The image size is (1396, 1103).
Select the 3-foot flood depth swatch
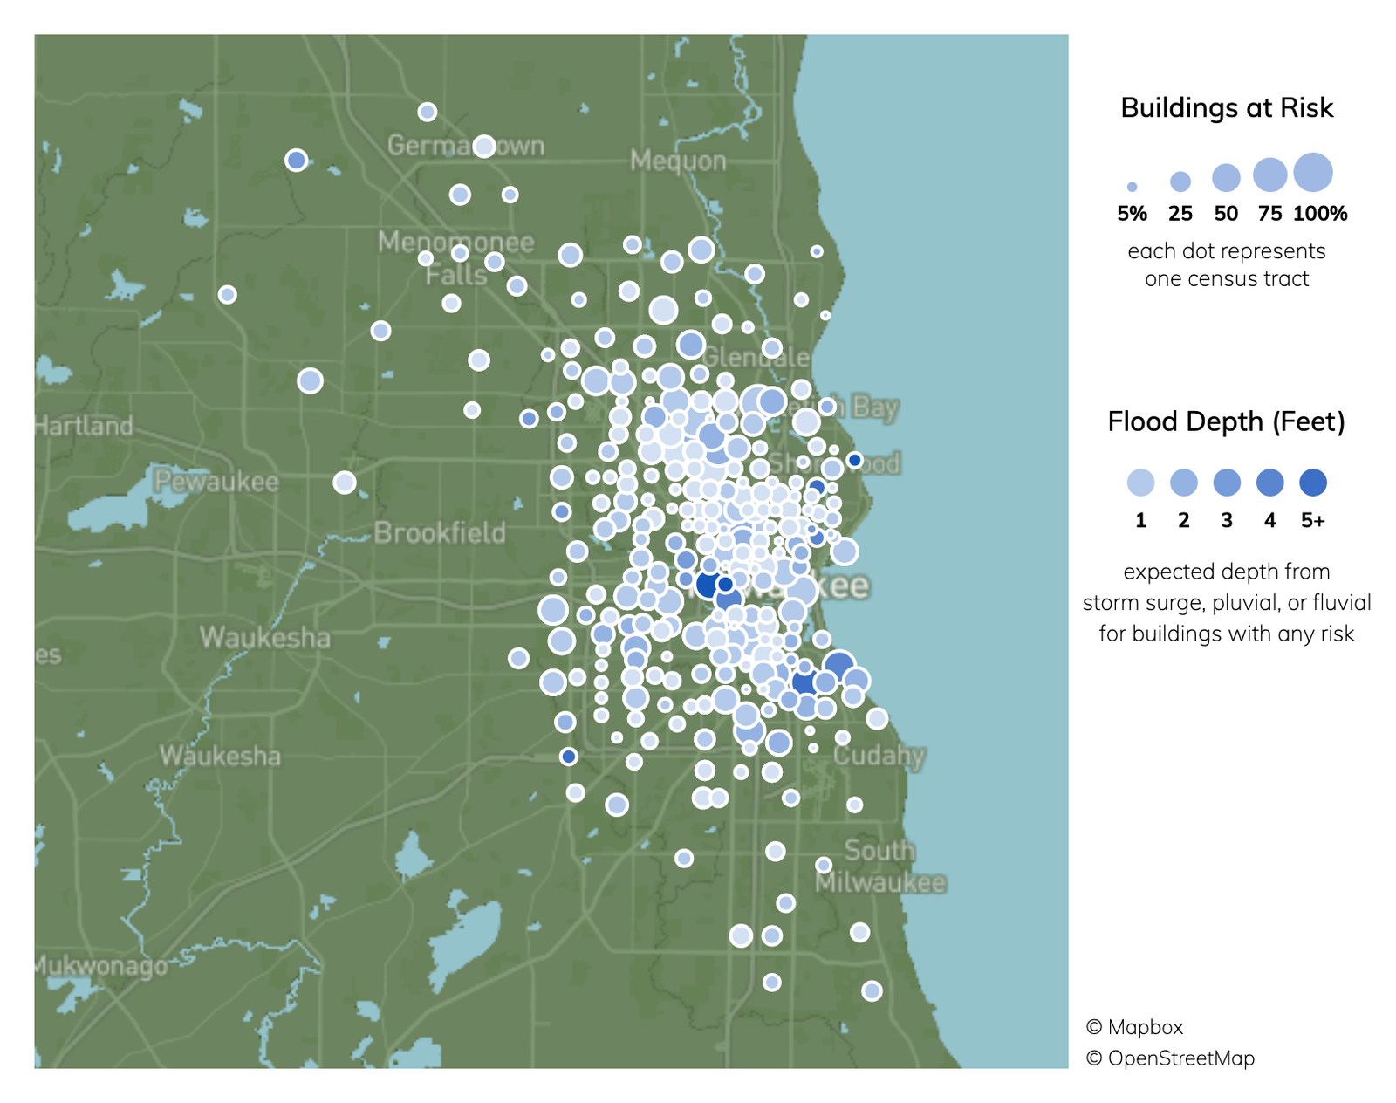pyautogui.click(x=1227, y=483)
